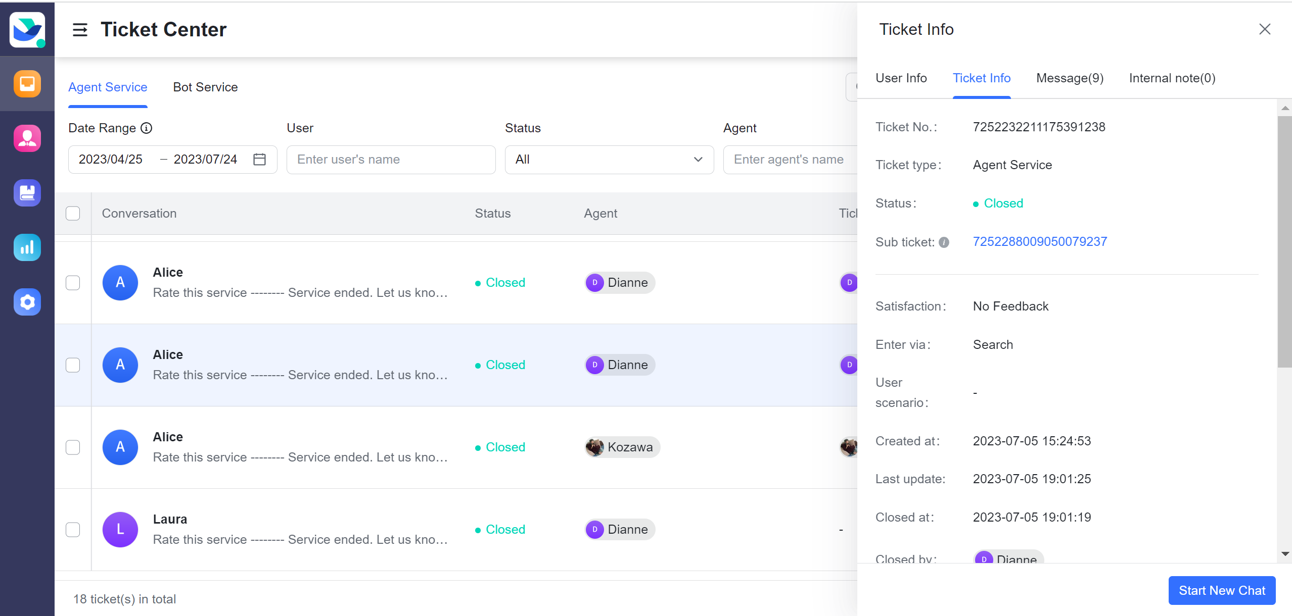This screenshot has width=1292, height=616.
Task: Open Settings from the sidebar gear icon
Action: point(27,302)
